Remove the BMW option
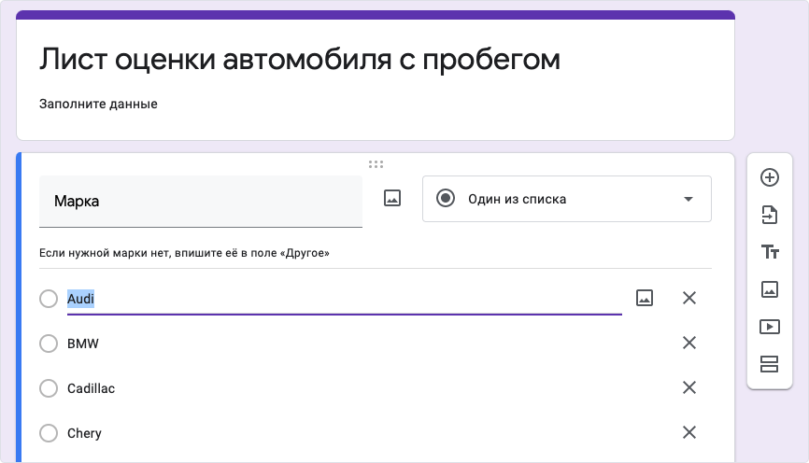Viewport: 809px width, 463px height. (x=689, y=343)
